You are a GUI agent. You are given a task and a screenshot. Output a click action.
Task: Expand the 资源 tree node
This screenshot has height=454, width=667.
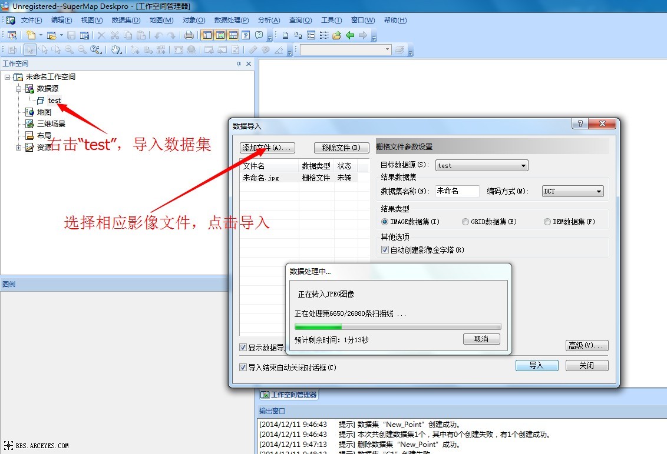(x=19, y=148)
